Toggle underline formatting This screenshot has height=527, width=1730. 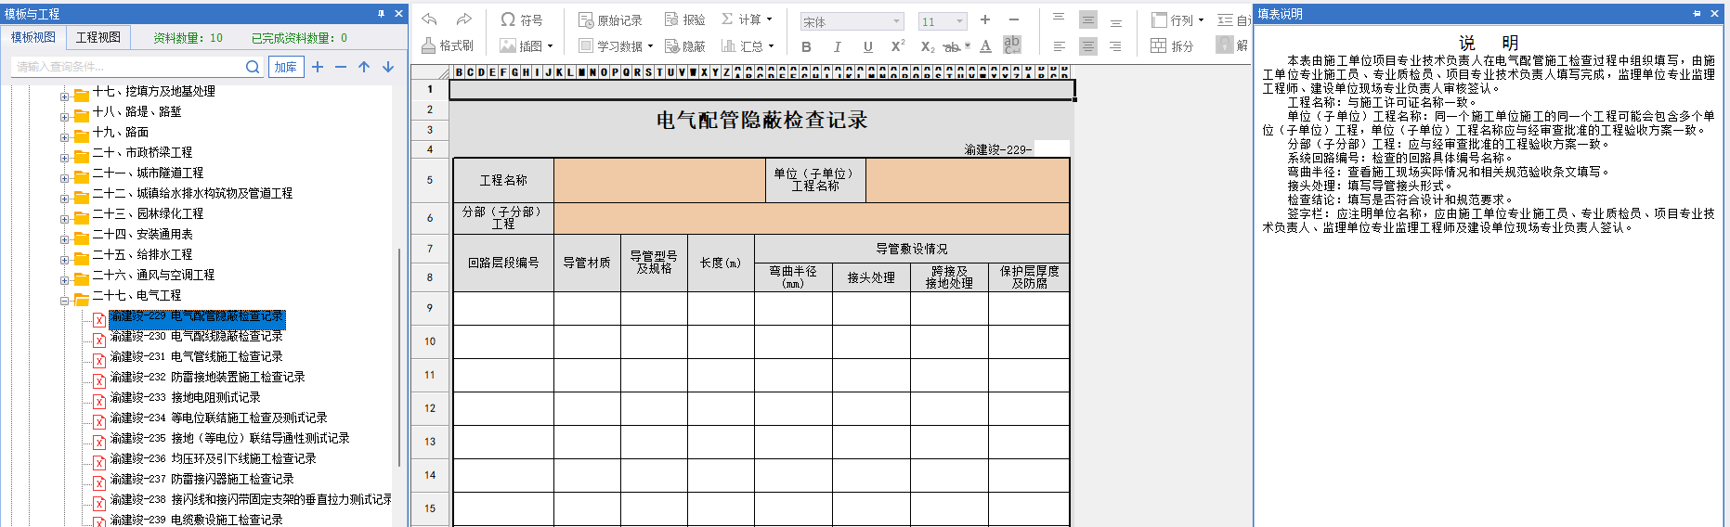[868, 46]
